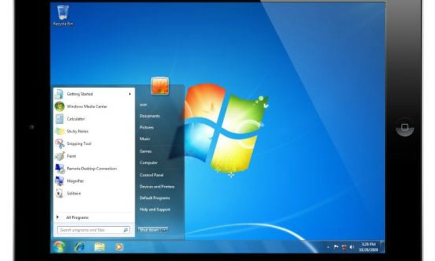Launch the Magnifier icon
This screenshot has width=435, height=261.
click(59, 181)
